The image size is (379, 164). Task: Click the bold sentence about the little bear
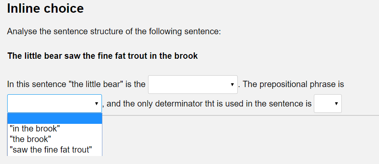tap(102, 56)
